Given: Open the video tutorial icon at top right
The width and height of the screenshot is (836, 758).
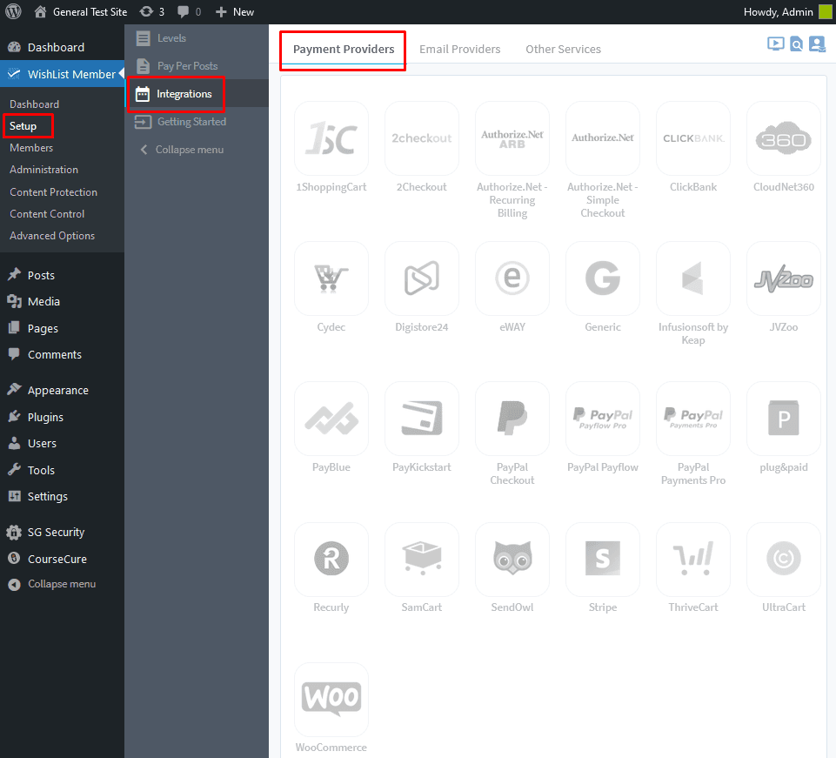Looking at the screenshot, I should [776, 44].
